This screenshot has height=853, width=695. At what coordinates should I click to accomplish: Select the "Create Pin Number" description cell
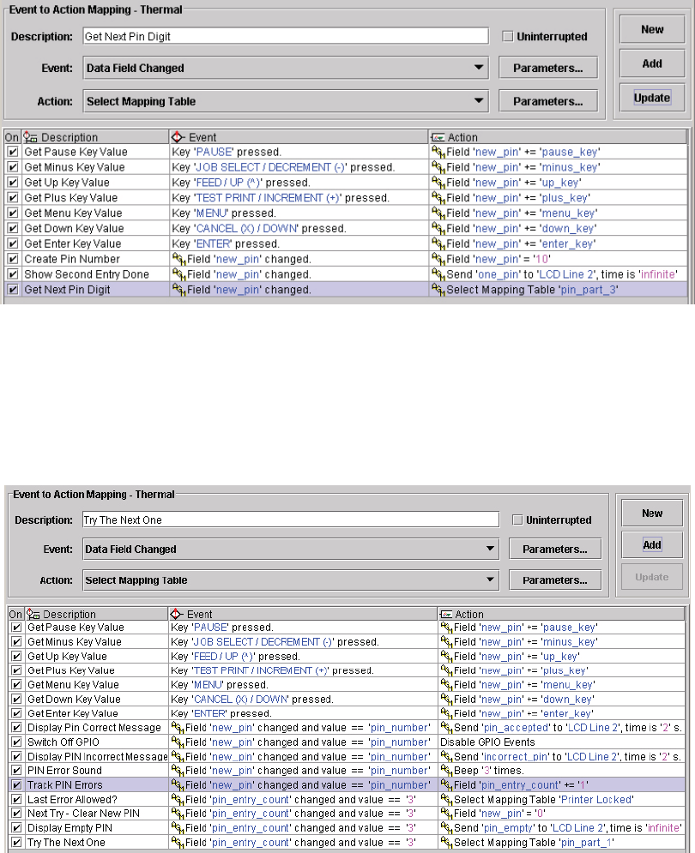[95, 259]
